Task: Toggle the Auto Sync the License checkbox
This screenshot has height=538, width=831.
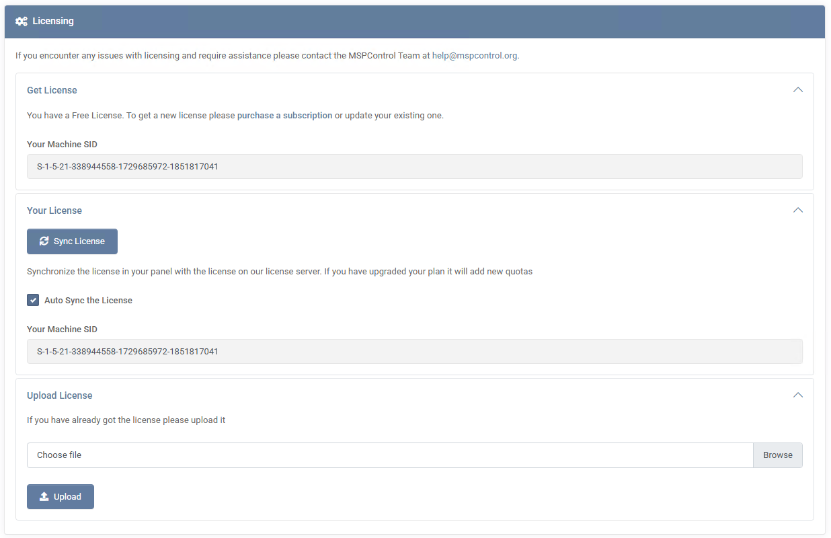Action: click(x=33, y=300)
